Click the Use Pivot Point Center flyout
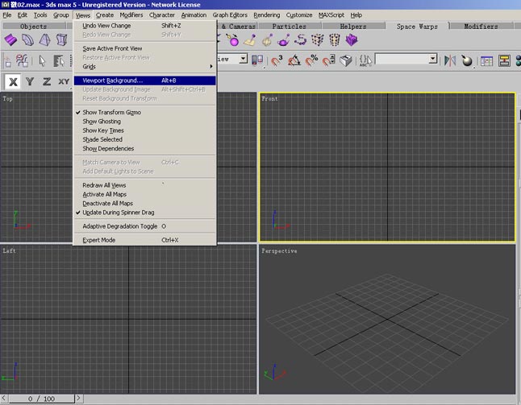Screen dimensions: 521x405 pyautogui.click(x=257, y=60)
